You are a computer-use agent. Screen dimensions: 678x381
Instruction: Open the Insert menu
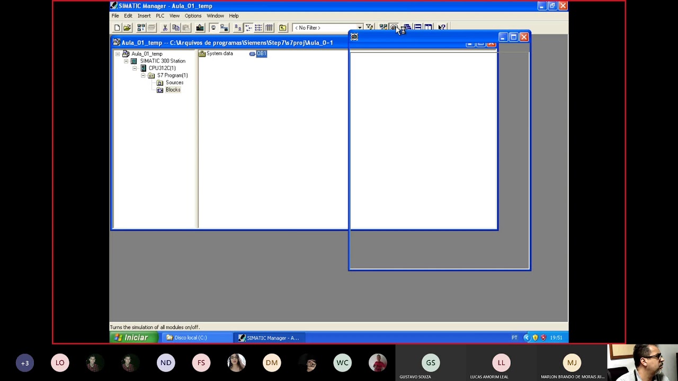(x=144, y=16)
